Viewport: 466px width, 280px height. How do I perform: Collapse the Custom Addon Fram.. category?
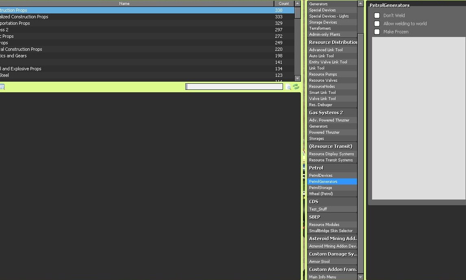pyautogui.click(x=332, y=269)
